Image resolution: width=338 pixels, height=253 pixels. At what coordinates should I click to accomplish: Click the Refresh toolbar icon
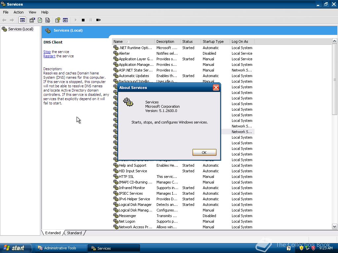40,20
